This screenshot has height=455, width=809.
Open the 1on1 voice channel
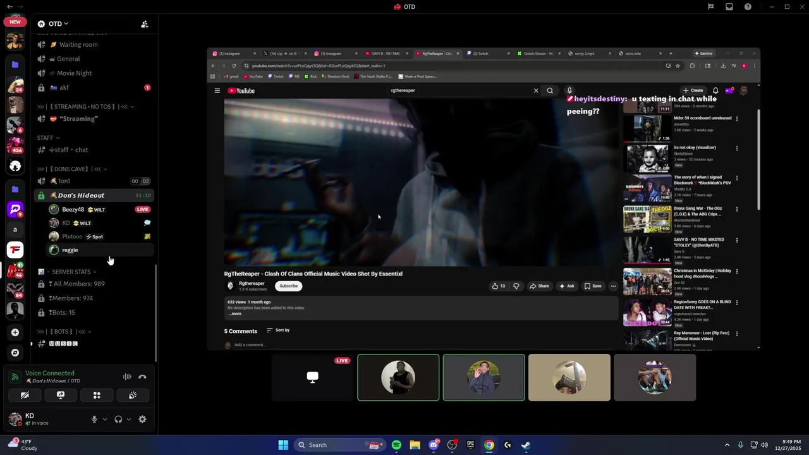[x=95, y=181]
